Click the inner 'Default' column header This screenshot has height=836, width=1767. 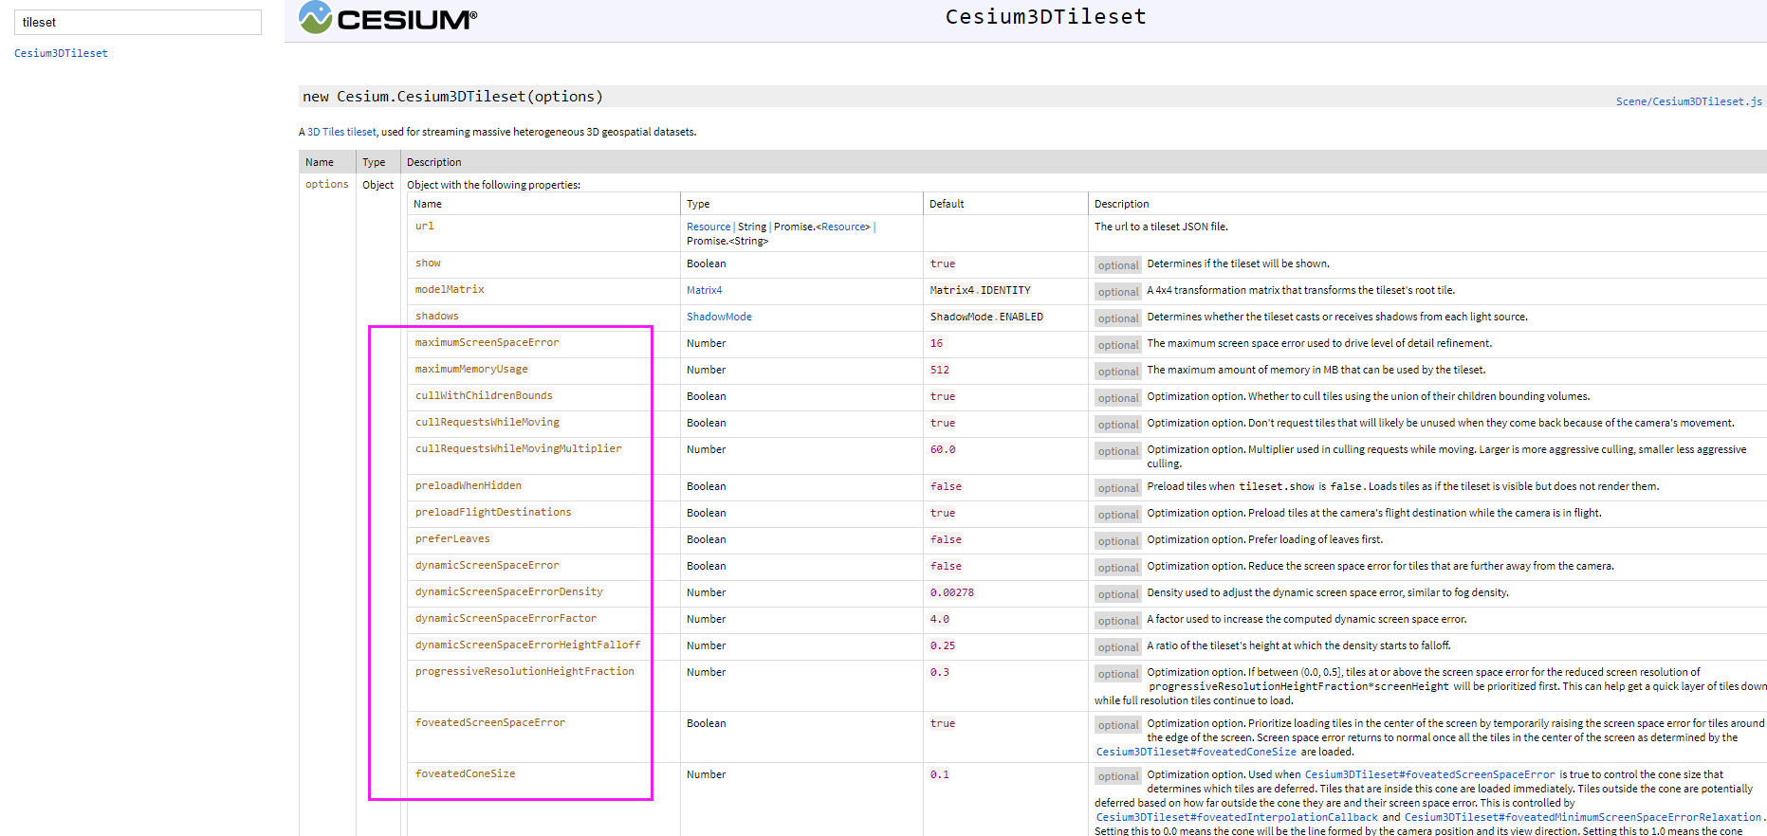947,204
